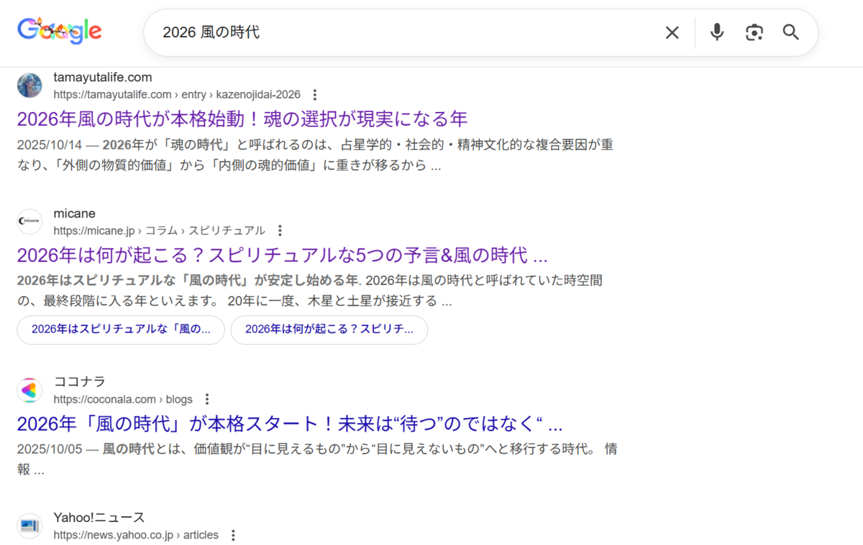The image size is (863, 545).
Task: Click the Yahoo!ニュース site name text
Action: (99, 518)
